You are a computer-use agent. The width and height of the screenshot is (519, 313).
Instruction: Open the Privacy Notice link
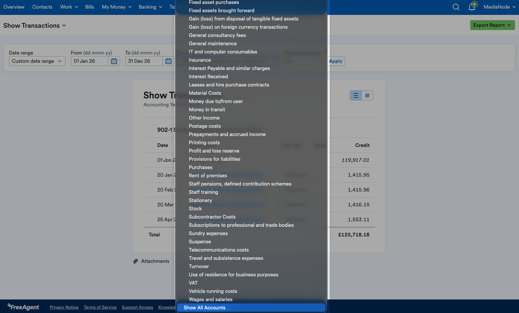coord(64,307)
